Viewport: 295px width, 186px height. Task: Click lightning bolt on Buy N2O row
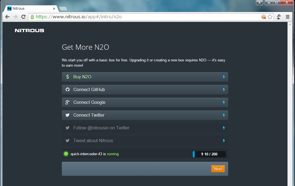tap(224, 77)
